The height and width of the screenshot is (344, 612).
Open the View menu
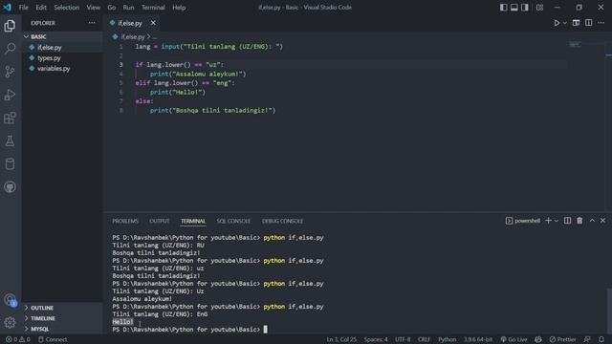[94, 8]
